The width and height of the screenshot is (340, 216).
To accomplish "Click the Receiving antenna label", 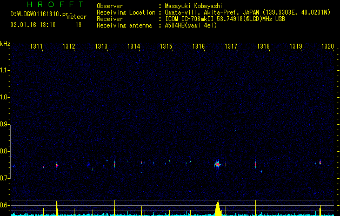I will click(x=124, y=25).
